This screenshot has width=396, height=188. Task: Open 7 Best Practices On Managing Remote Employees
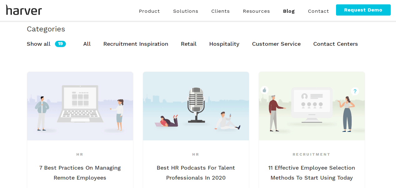[80, 173]
